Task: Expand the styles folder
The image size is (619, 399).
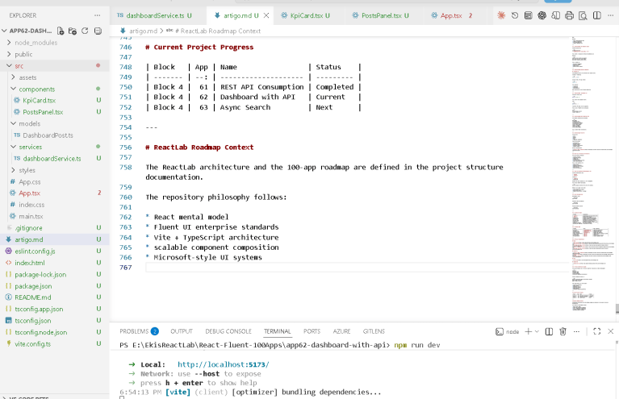Action: tap(14, 170)
